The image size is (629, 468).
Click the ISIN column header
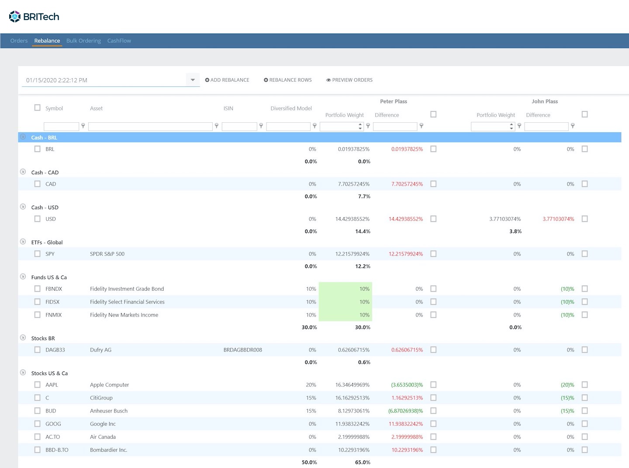click(228, 108)
